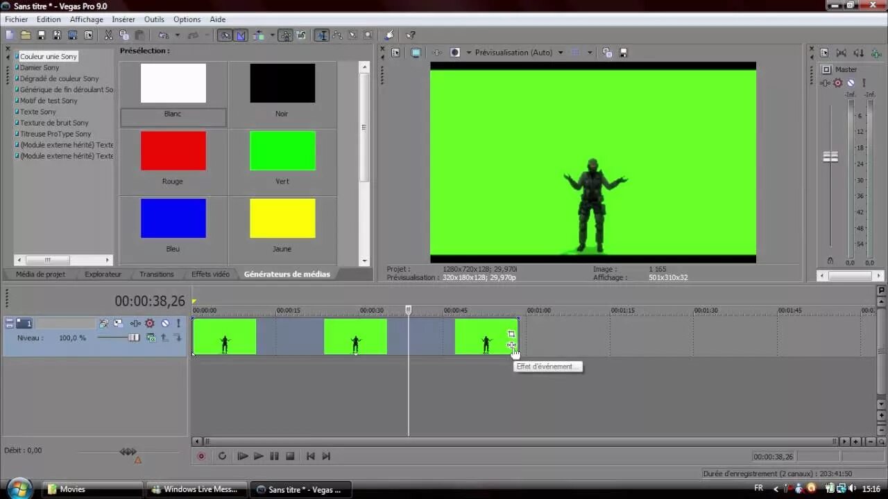Click the save snapshot to file icon
The height and width of the screenshot is (499, 888).
[x=623, y=53]
